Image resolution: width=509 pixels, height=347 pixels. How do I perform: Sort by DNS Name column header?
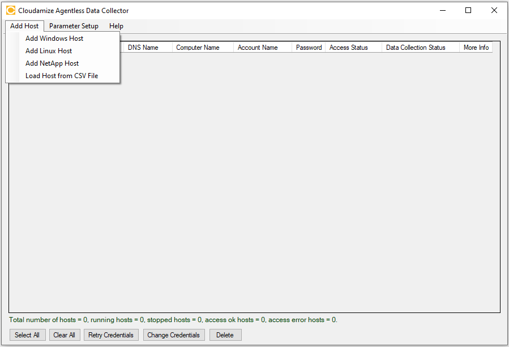(x=143, y=48)
